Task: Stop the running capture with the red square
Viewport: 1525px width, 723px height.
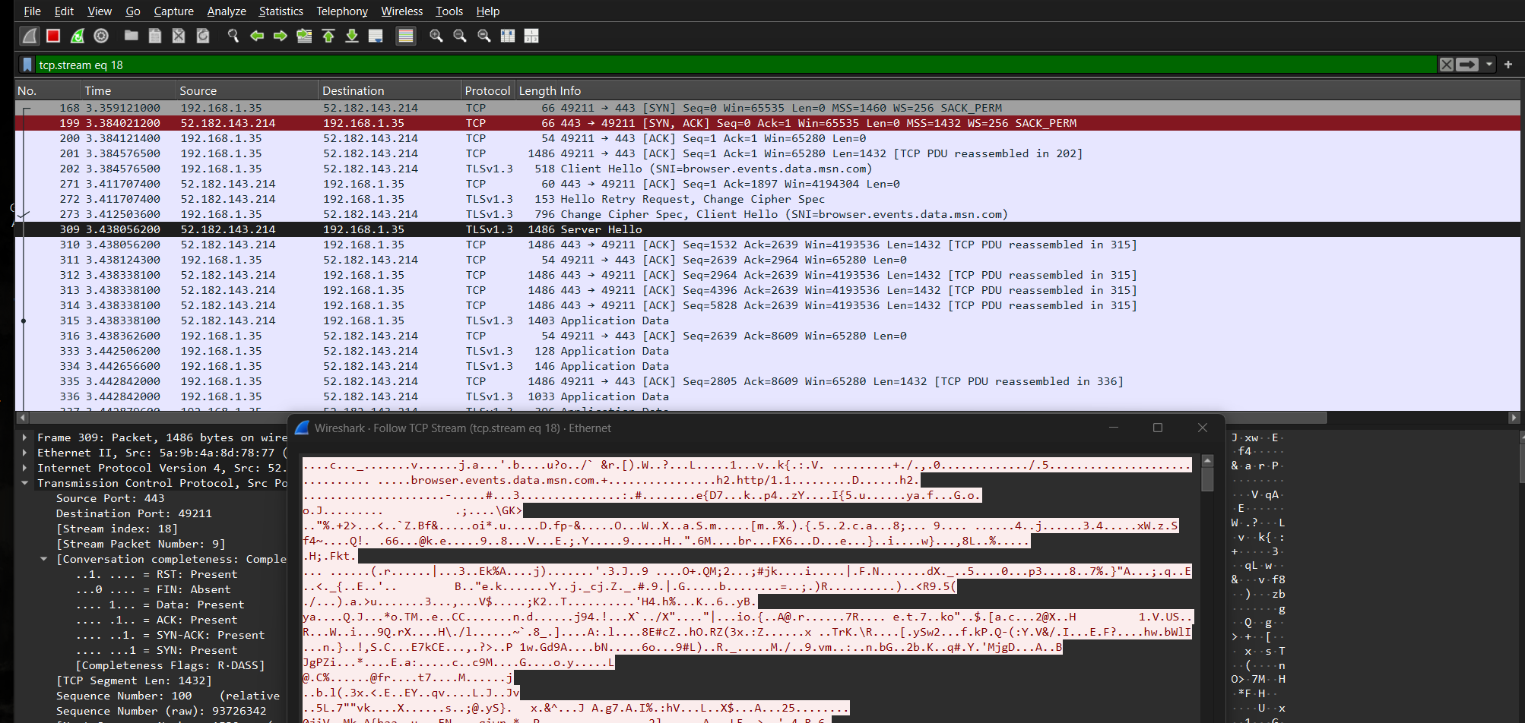Action: (53, 36)
